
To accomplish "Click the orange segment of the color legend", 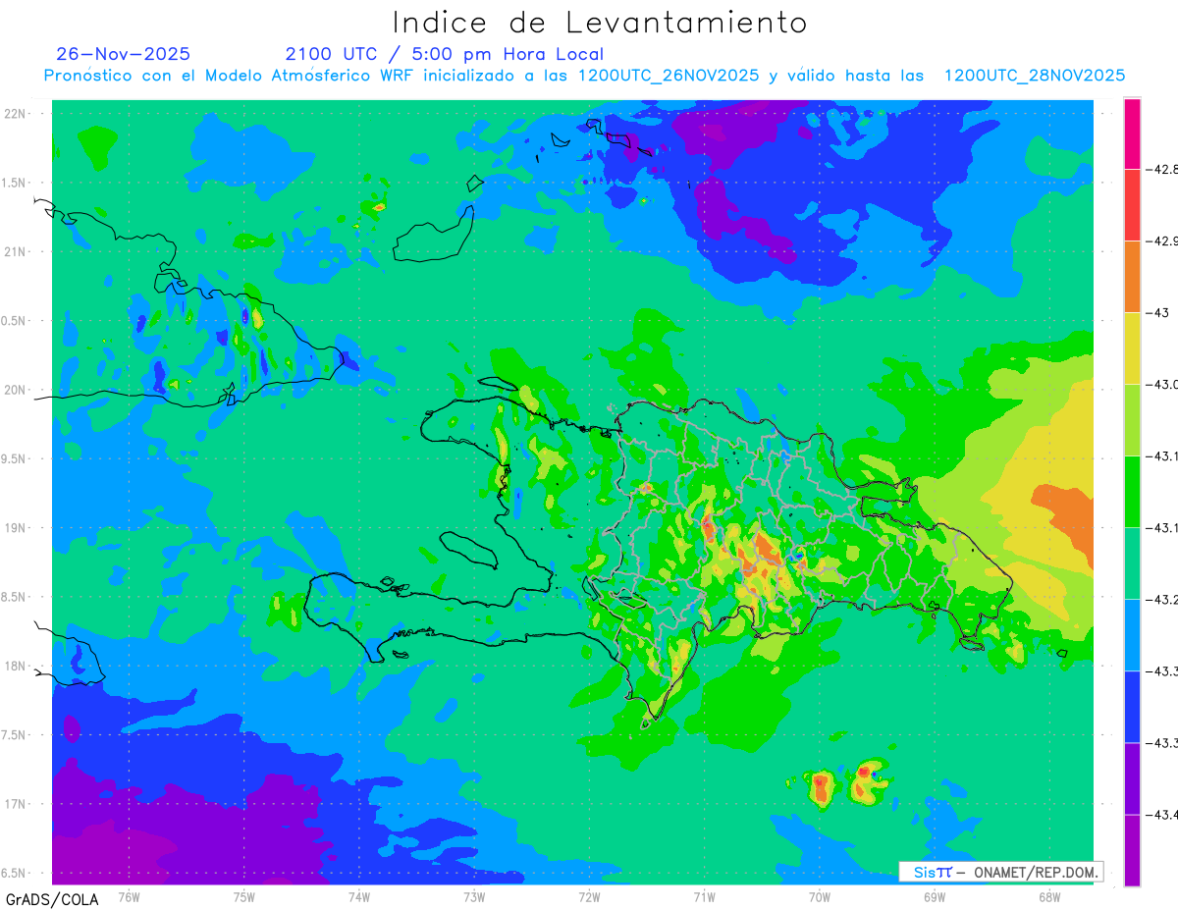I will coord(1132,276).
